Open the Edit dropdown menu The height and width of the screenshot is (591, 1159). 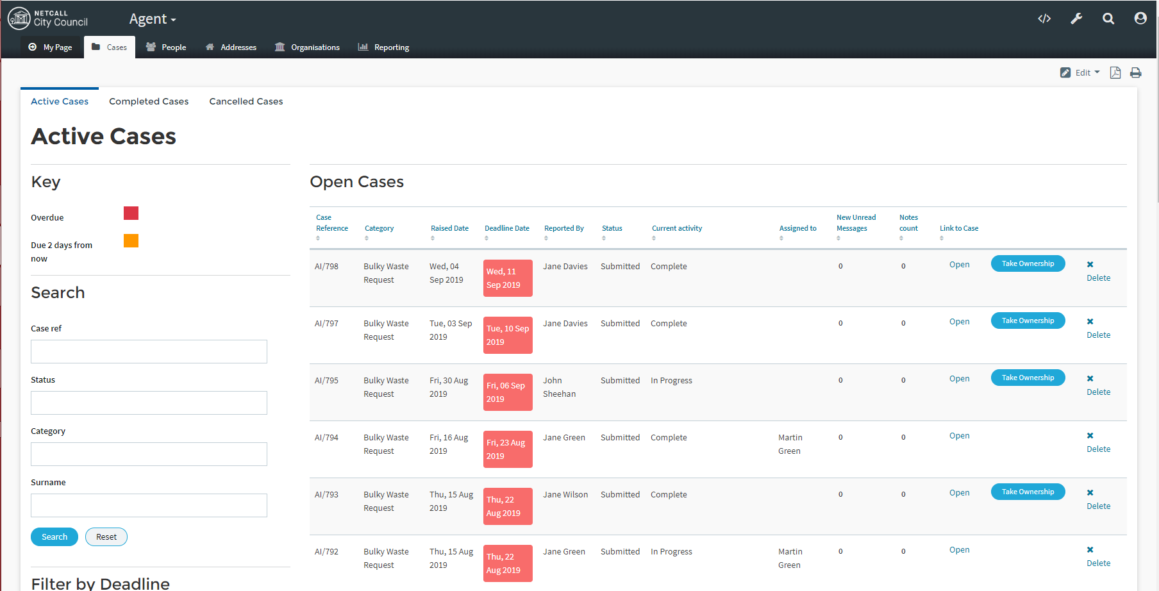coord(1081,72)
